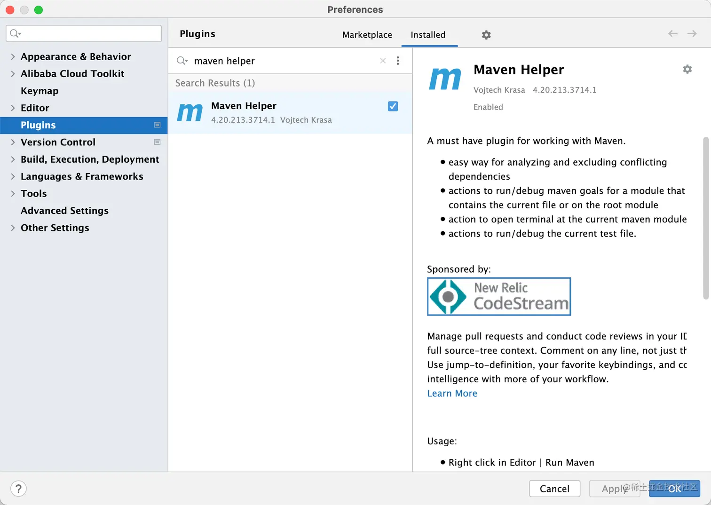711x505 pixels.
Task: Expand Languages & Frameworks section
Action: click(13, 176)
